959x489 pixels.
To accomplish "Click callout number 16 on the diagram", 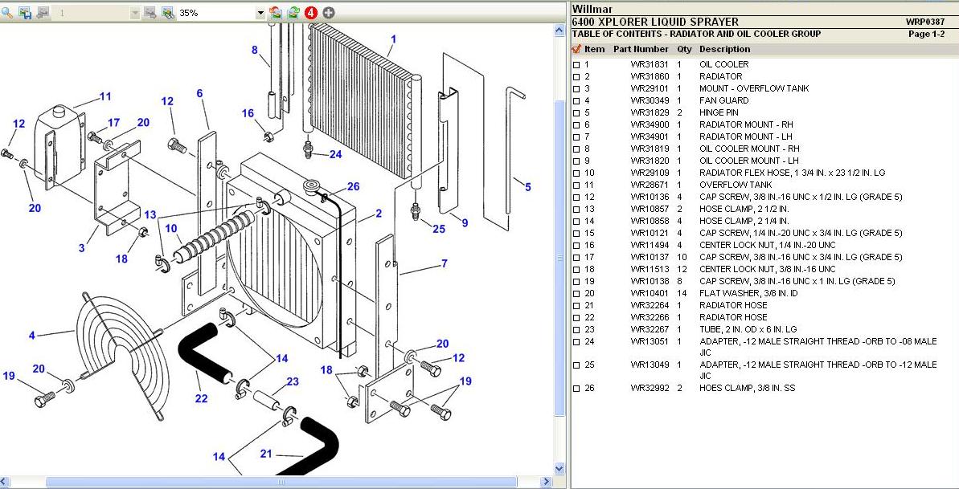I will click(x=248, y=113).
